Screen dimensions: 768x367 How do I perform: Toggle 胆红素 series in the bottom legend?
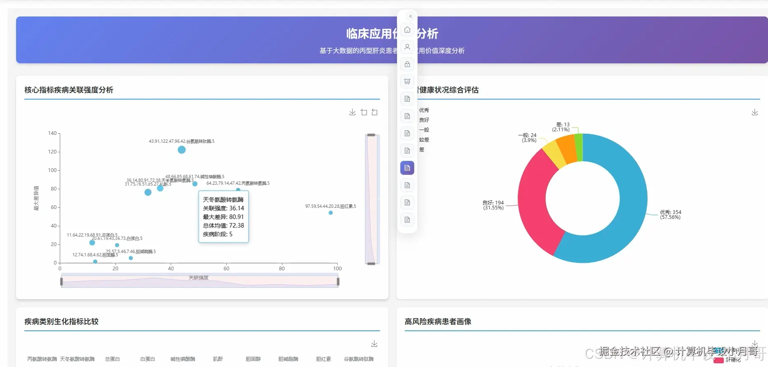[324, 359]
